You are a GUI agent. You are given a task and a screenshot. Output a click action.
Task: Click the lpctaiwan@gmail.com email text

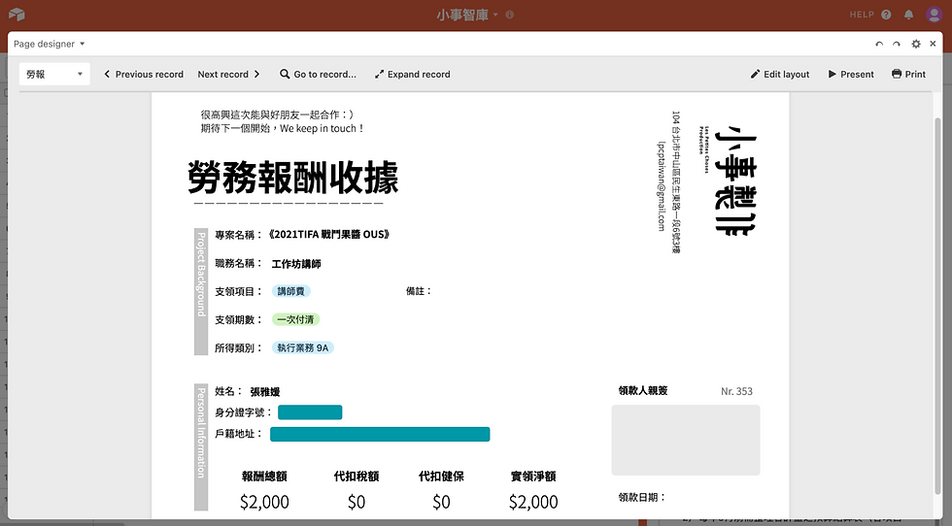click(x=662, y=186)
